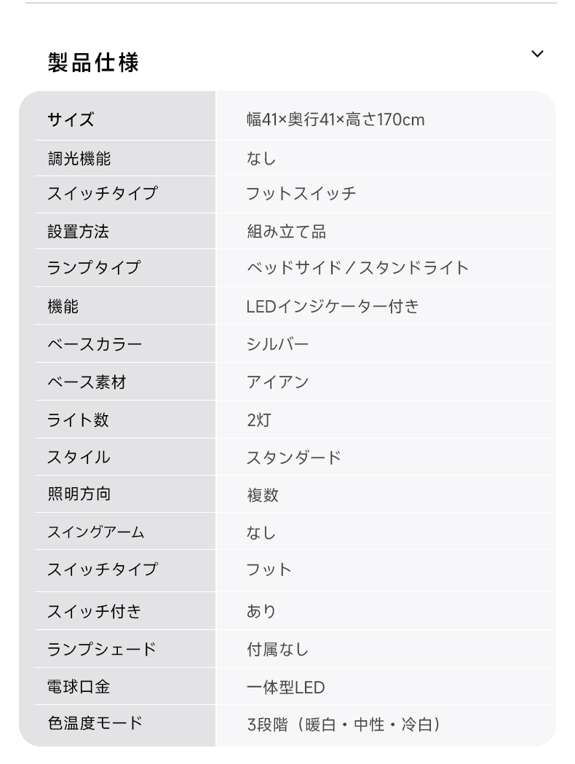575x764 pixels.
Task: Select the スイングアーム row label
Action: (96, 532)
